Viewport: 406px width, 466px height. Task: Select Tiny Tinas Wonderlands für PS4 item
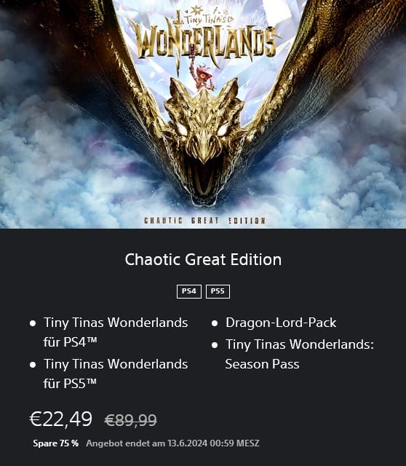[x=116, y=332]
